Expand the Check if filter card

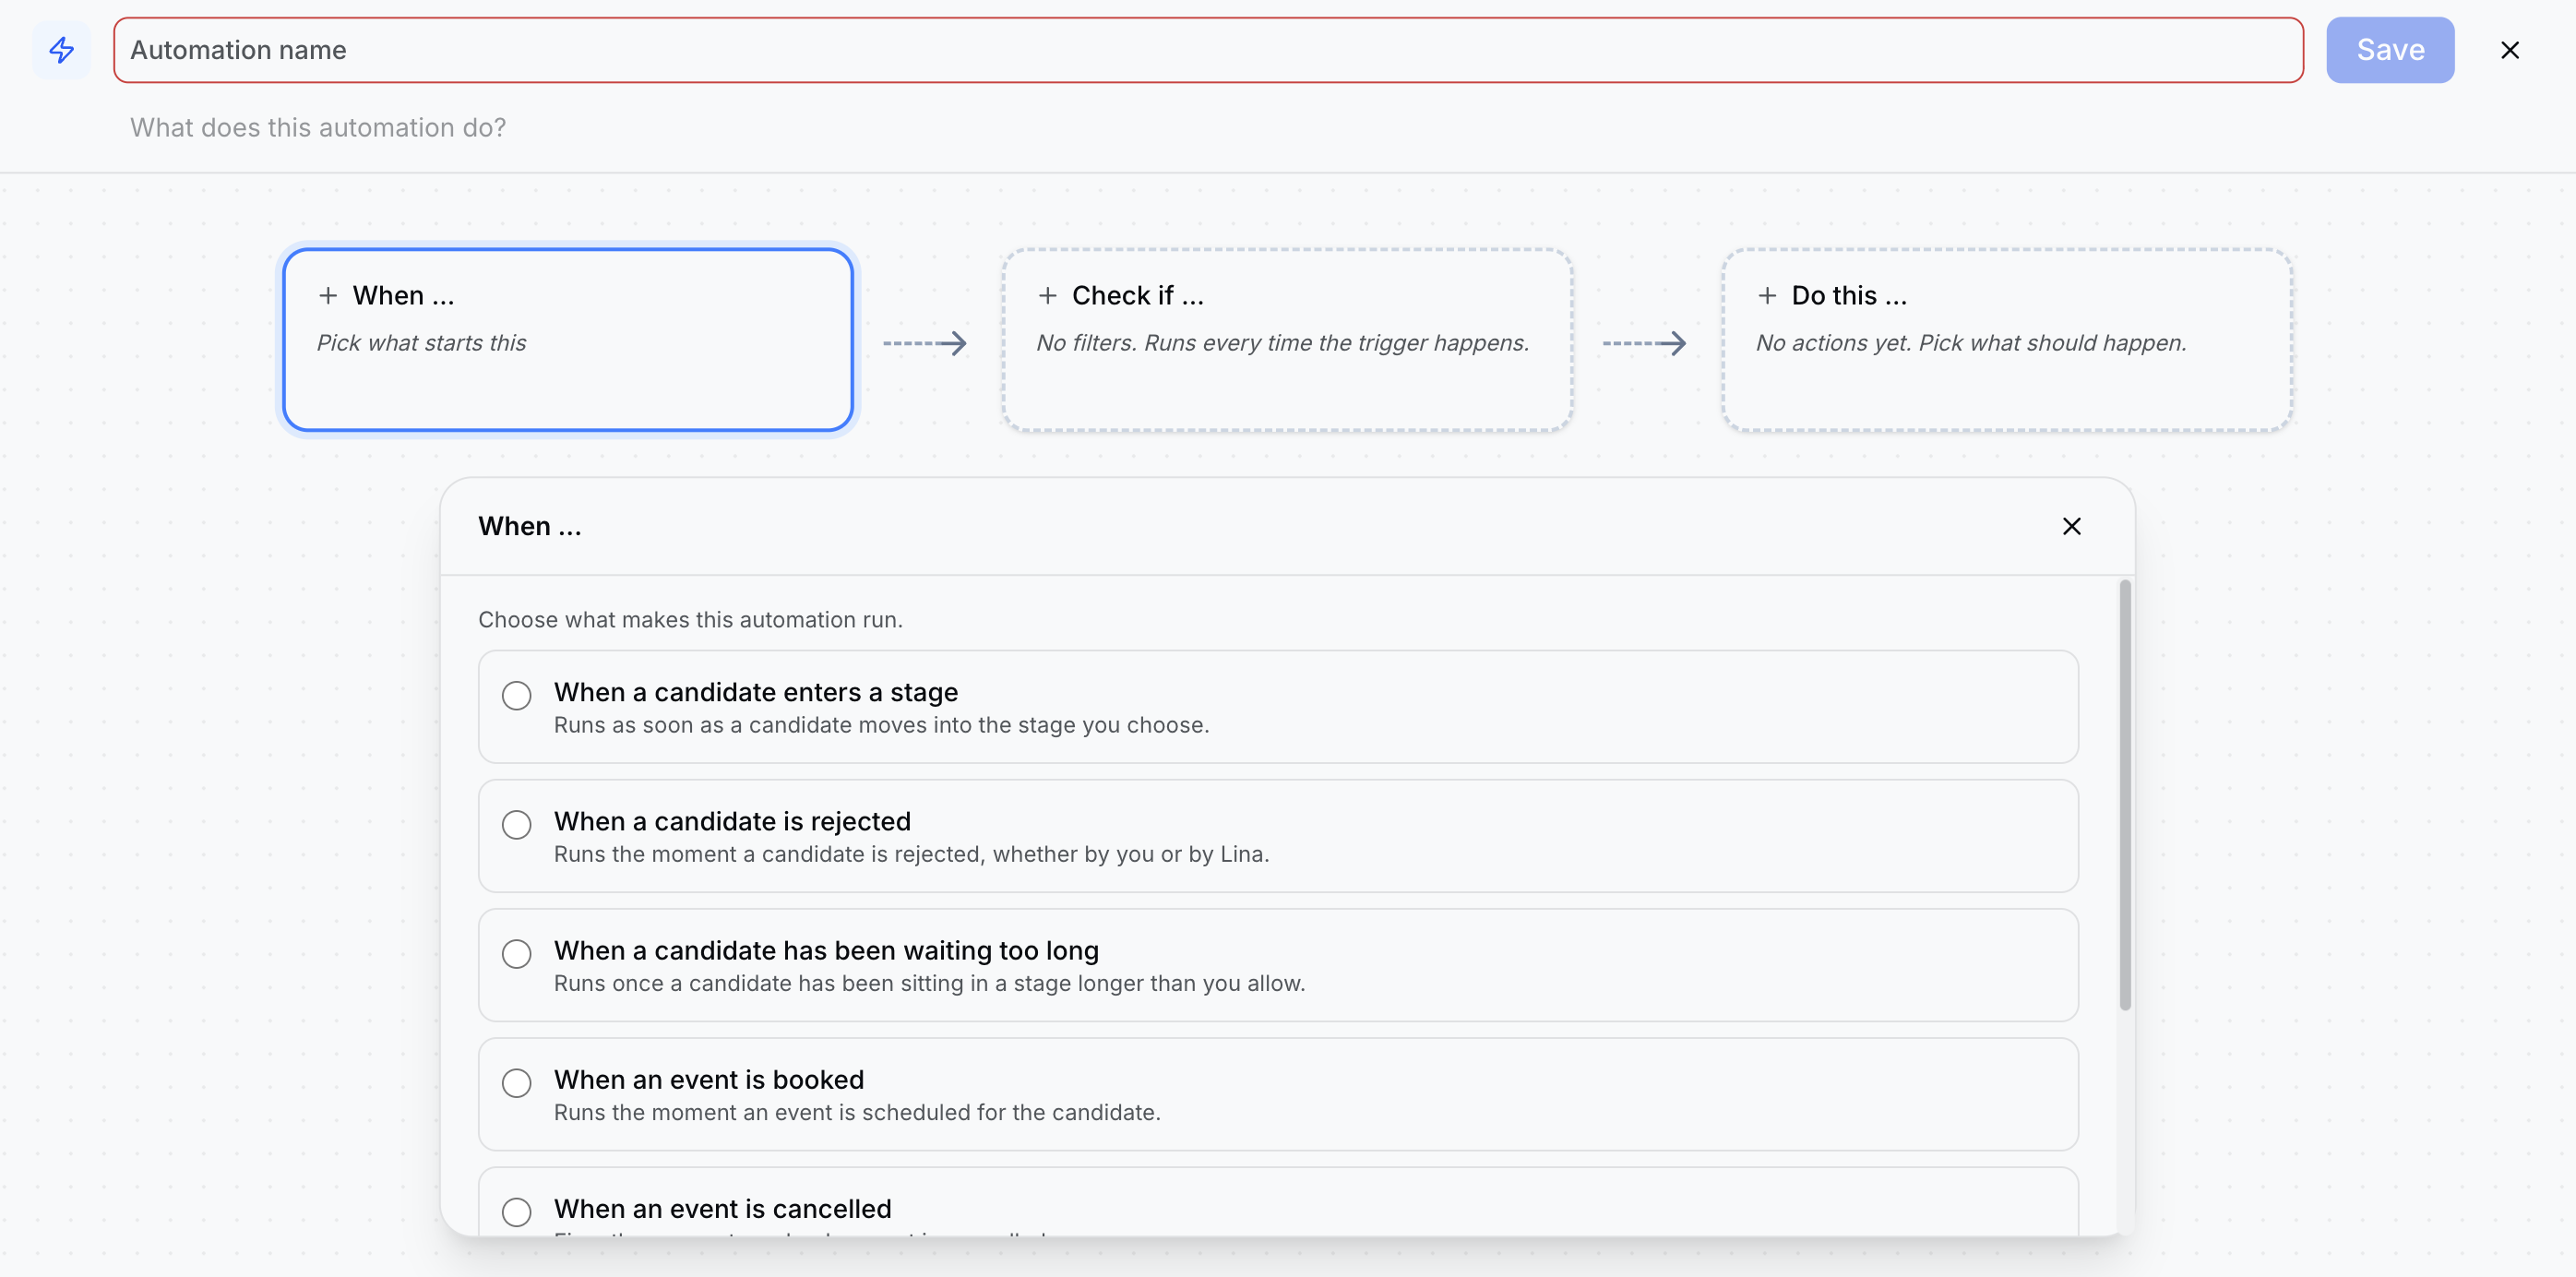[1287, 340]
